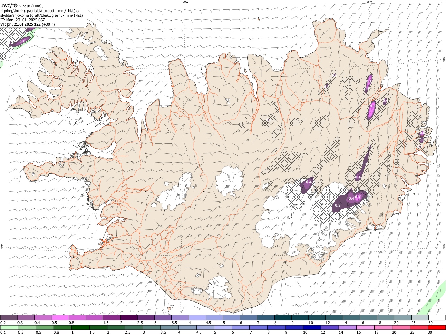Click the 1.0 value on the bright magenta precipitation patch

coord(372,106)
